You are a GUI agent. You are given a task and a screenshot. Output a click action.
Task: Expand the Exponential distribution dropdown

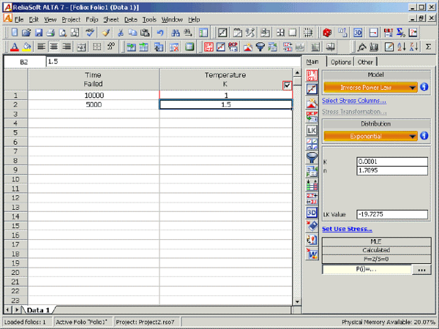(x=413, y=136)
